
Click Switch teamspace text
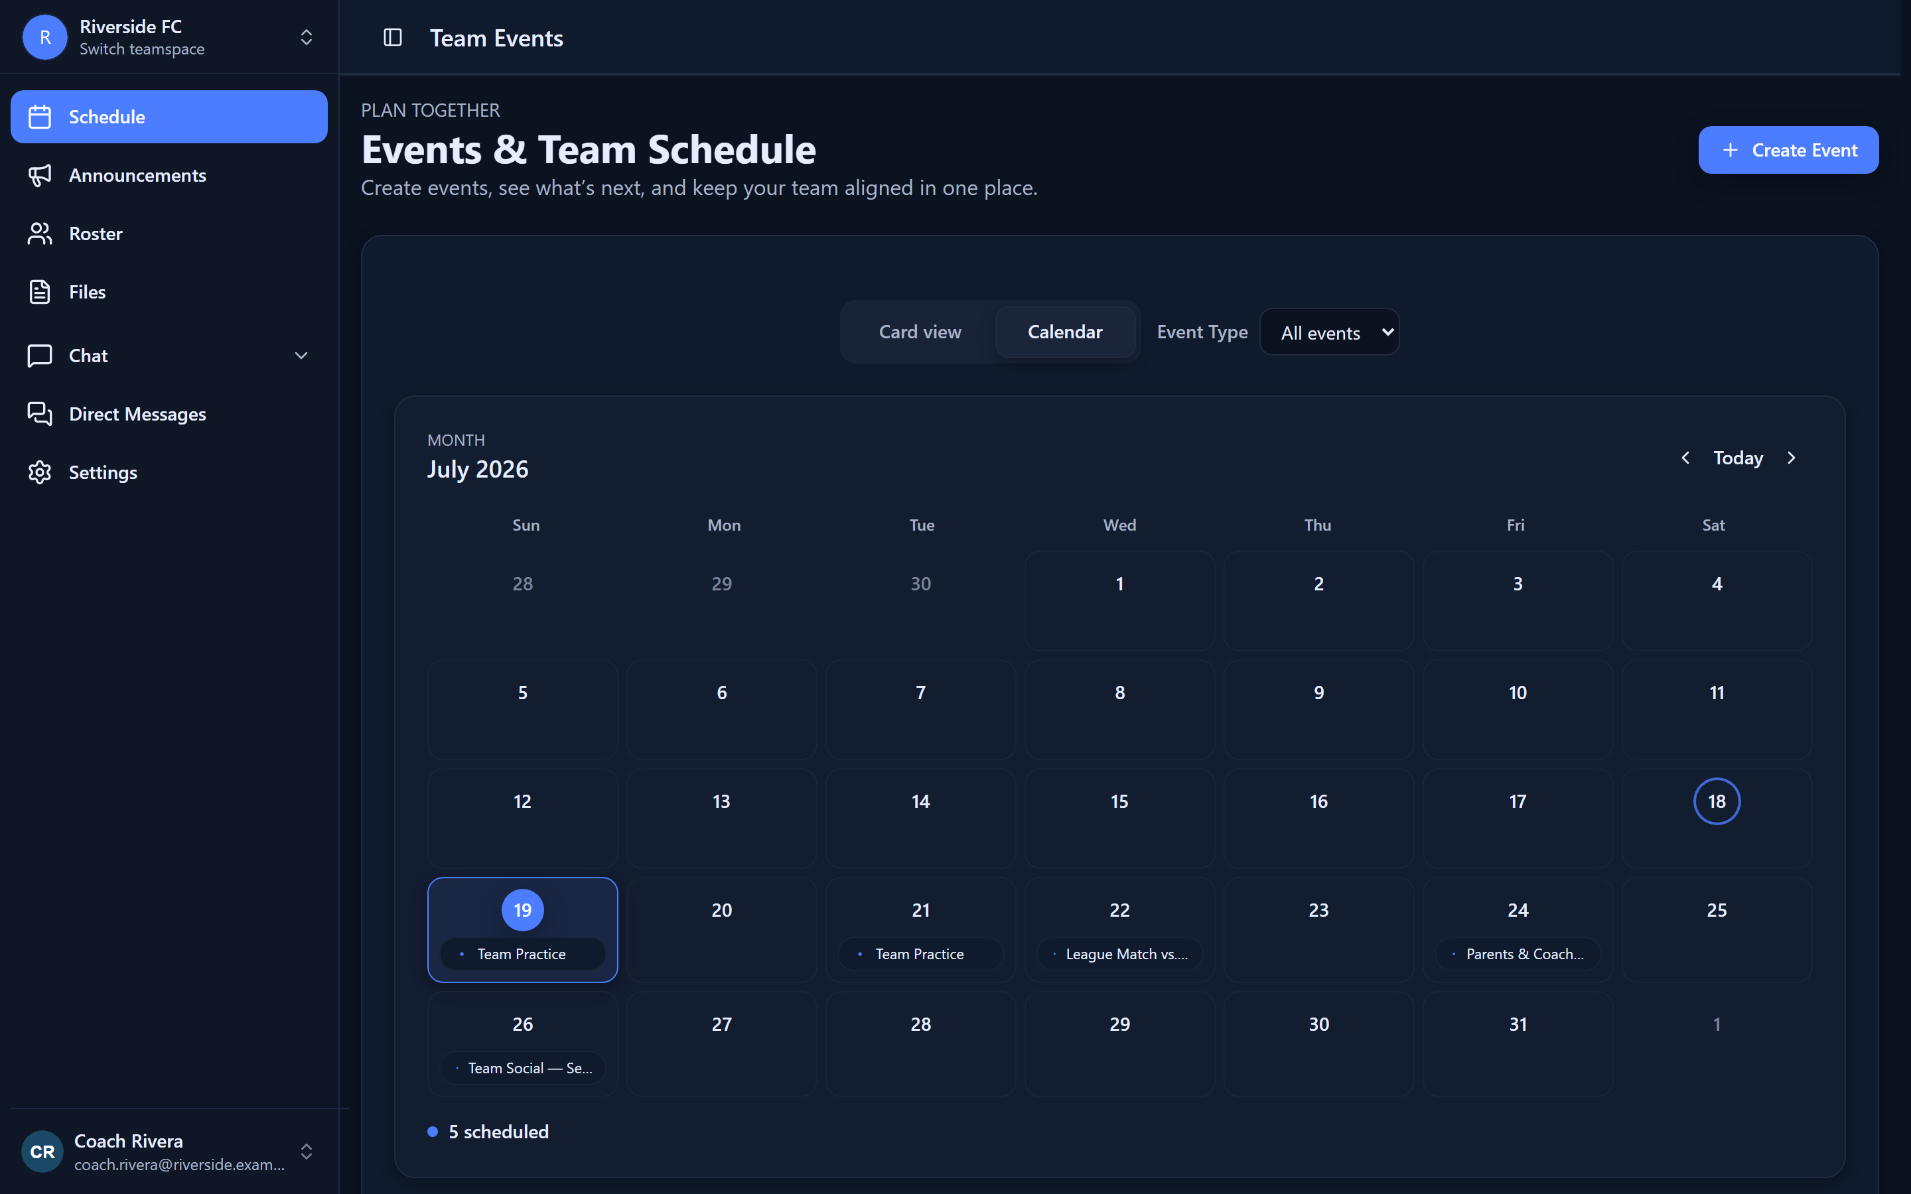point(141,49)
